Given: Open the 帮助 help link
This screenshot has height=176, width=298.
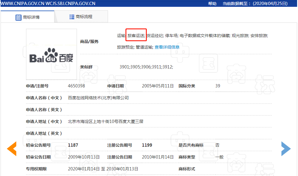Looking at the screenshot, I should [212, 4].
